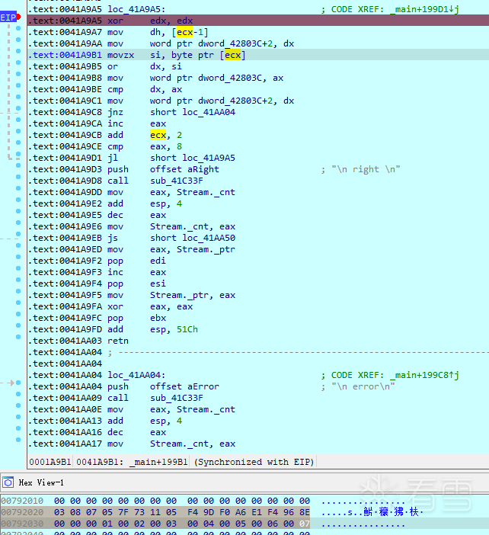Click Stream._cnt at line 0041A9DD

(x=206, y=193)
